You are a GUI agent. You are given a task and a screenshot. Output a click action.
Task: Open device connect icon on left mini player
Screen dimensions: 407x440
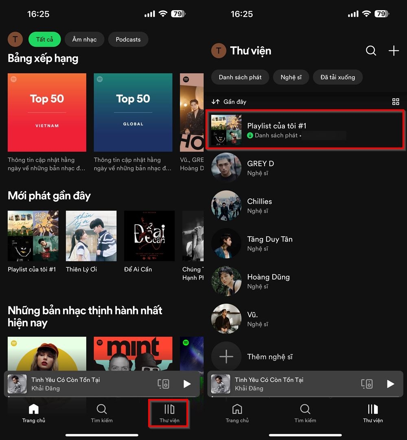pyautogui.click(x=163, y=384)
